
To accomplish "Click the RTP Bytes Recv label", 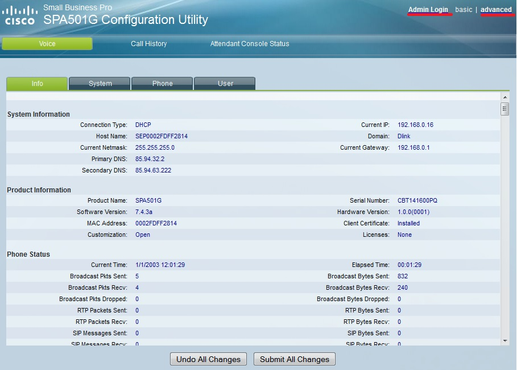I will 366,322.
